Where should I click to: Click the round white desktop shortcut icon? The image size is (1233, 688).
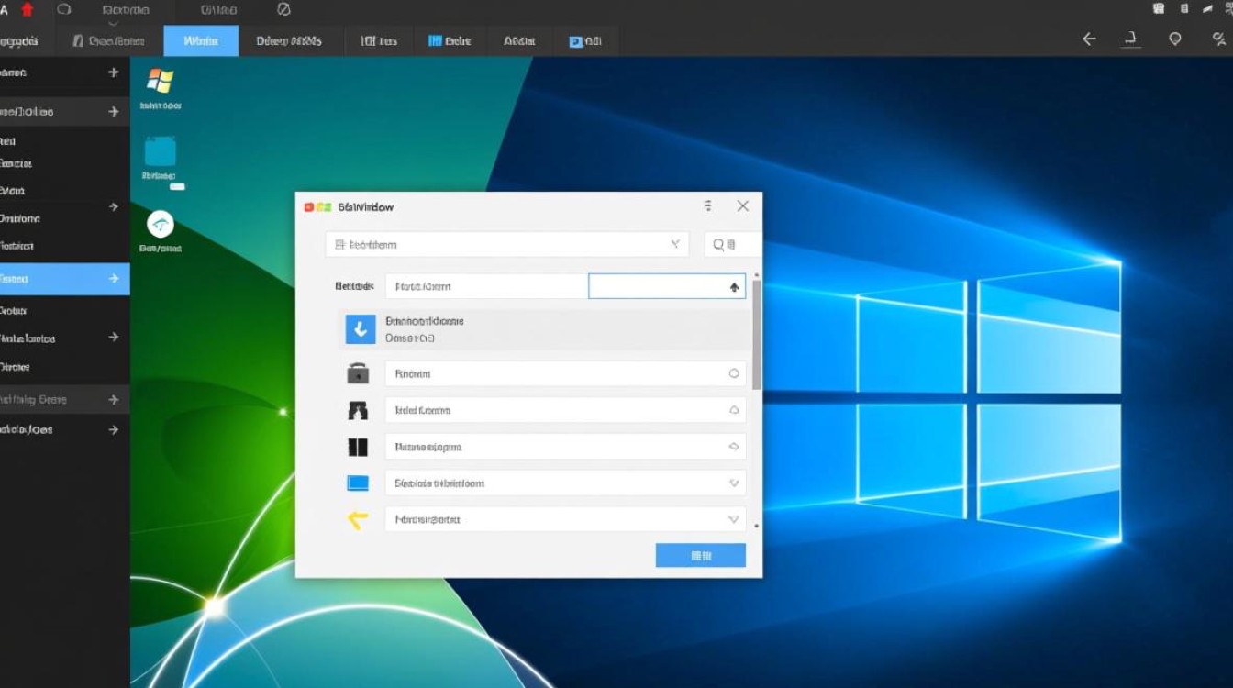pos(161,225)
